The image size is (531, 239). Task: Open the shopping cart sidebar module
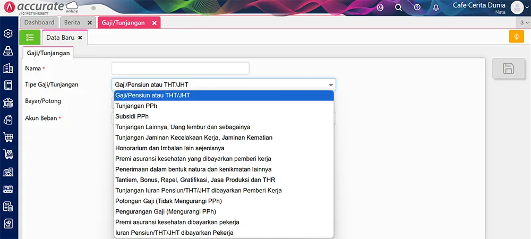click(8, 136)
